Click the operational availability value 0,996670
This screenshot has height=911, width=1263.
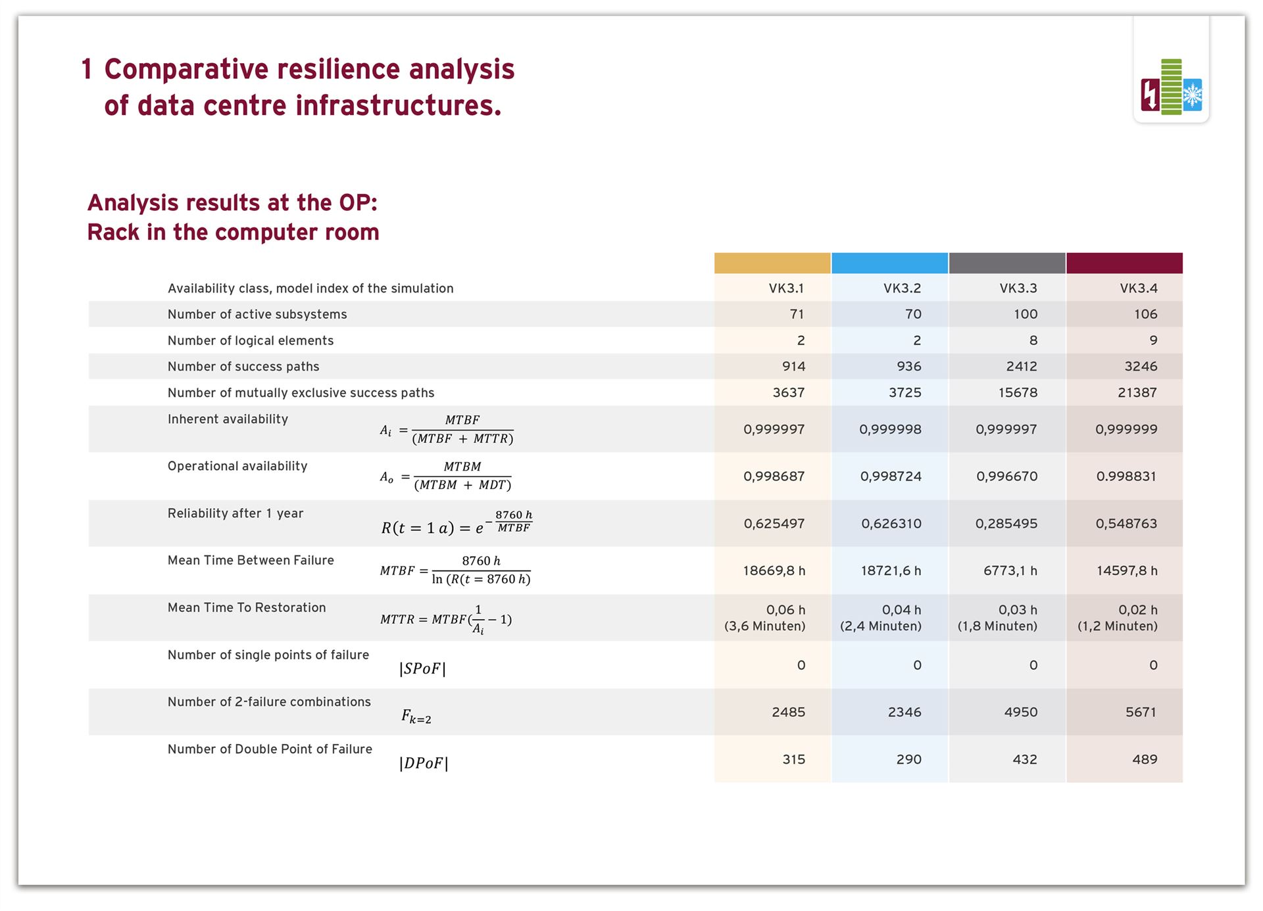pyautogui.click(x=1007, y=476)
